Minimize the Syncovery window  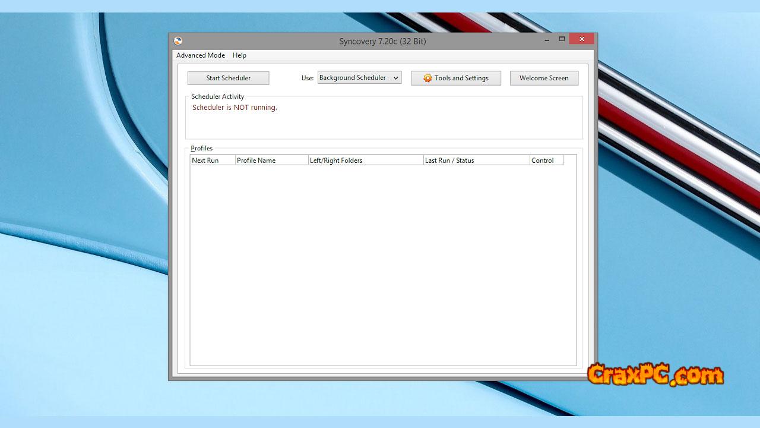click(x=546, y=39)
